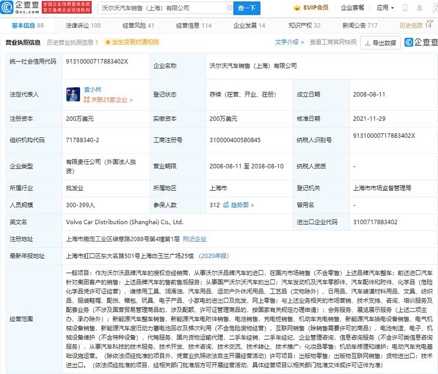
Task: Click registration number 310000400580845
Action: click(x=235, y=140)
